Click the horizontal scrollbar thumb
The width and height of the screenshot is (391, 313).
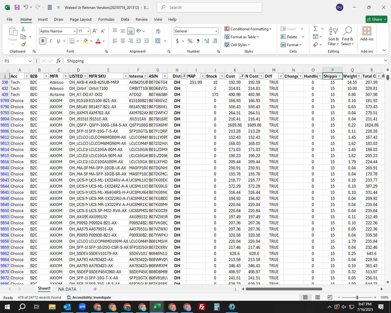tap(284, 289)
